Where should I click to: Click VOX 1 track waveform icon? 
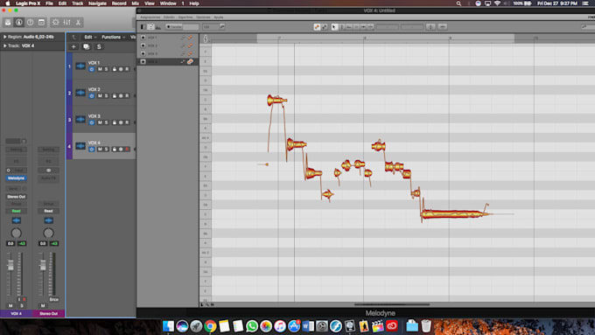80,66
